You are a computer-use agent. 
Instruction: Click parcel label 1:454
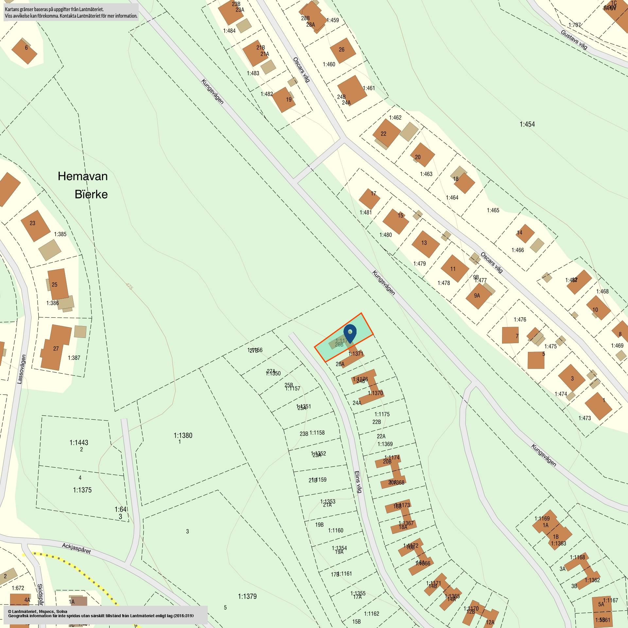click(527, 124)
